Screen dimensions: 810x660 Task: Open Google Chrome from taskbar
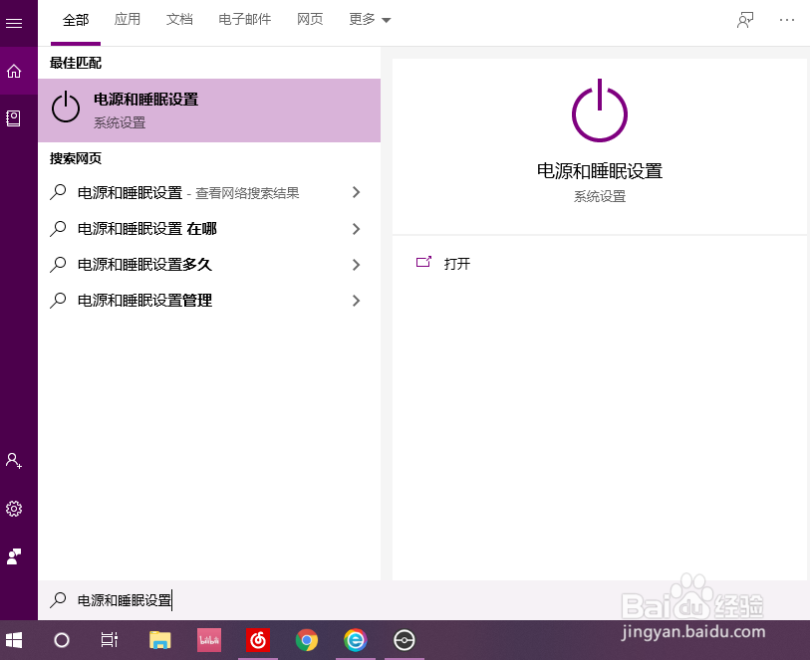coord(306,640)
